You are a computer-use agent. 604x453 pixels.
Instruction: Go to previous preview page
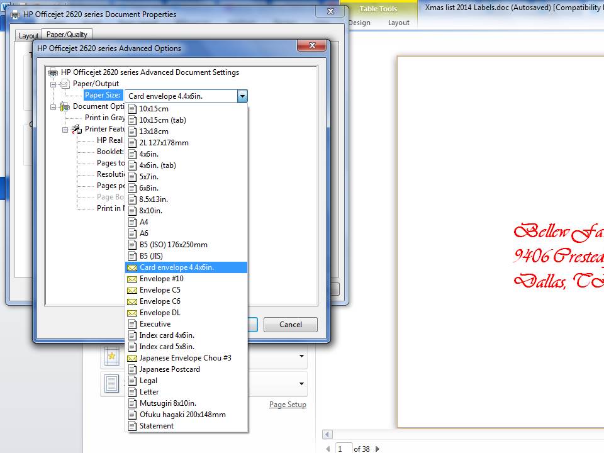point(328,449)
